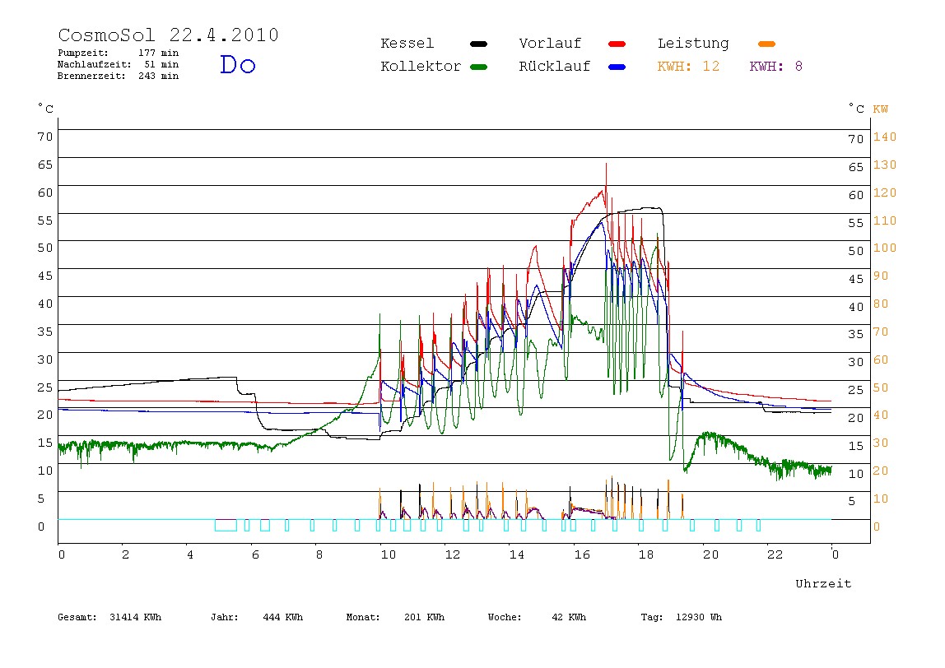The image size is (945, 668).
Task: Click the x-axis hour tick '18'
Action: 646,554
